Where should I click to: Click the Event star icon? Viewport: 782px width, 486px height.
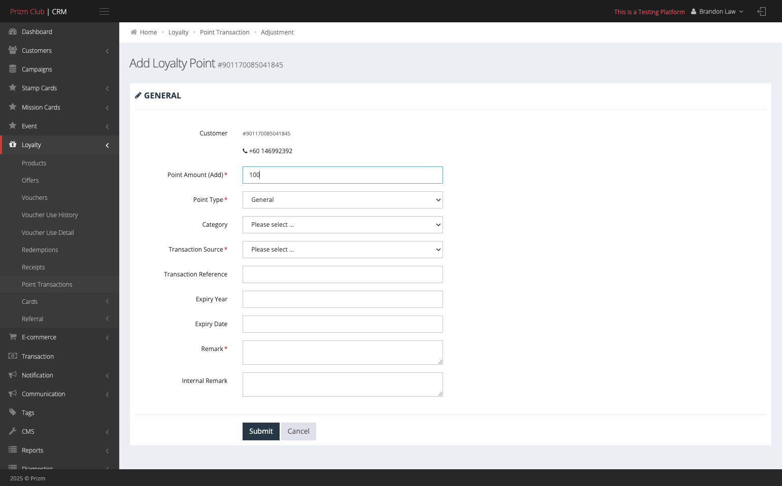(13, 126)
